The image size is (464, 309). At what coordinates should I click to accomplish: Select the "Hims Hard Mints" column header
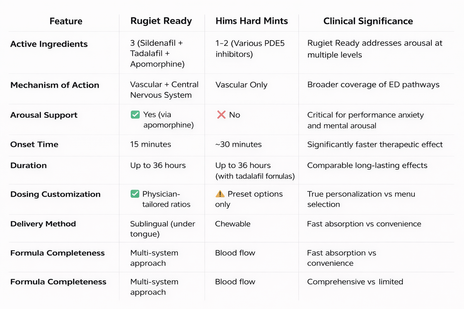(x=251, y=21)
